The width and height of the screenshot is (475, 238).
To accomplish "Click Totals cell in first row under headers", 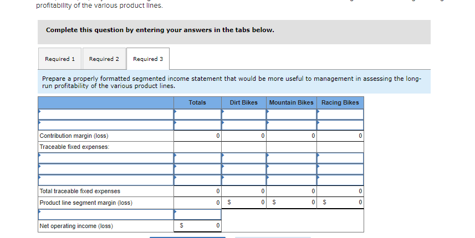I will point(197,115).
